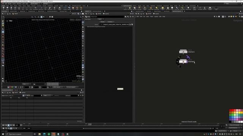Switch to the Geometry Spreadsheet tab
This screenshot has width=243, height=136.
tap(7, 90)
